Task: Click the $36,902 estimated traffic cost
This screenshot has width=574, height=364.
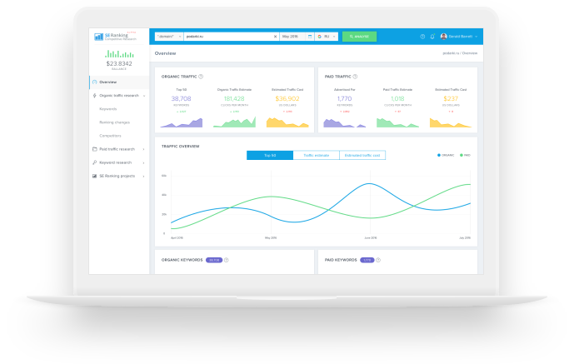Action: click(x=287, y=99)
